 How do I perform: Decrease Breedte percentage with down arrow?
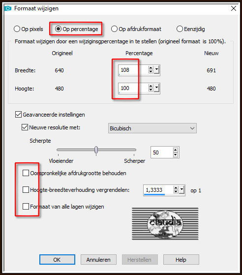click(151, 71)
